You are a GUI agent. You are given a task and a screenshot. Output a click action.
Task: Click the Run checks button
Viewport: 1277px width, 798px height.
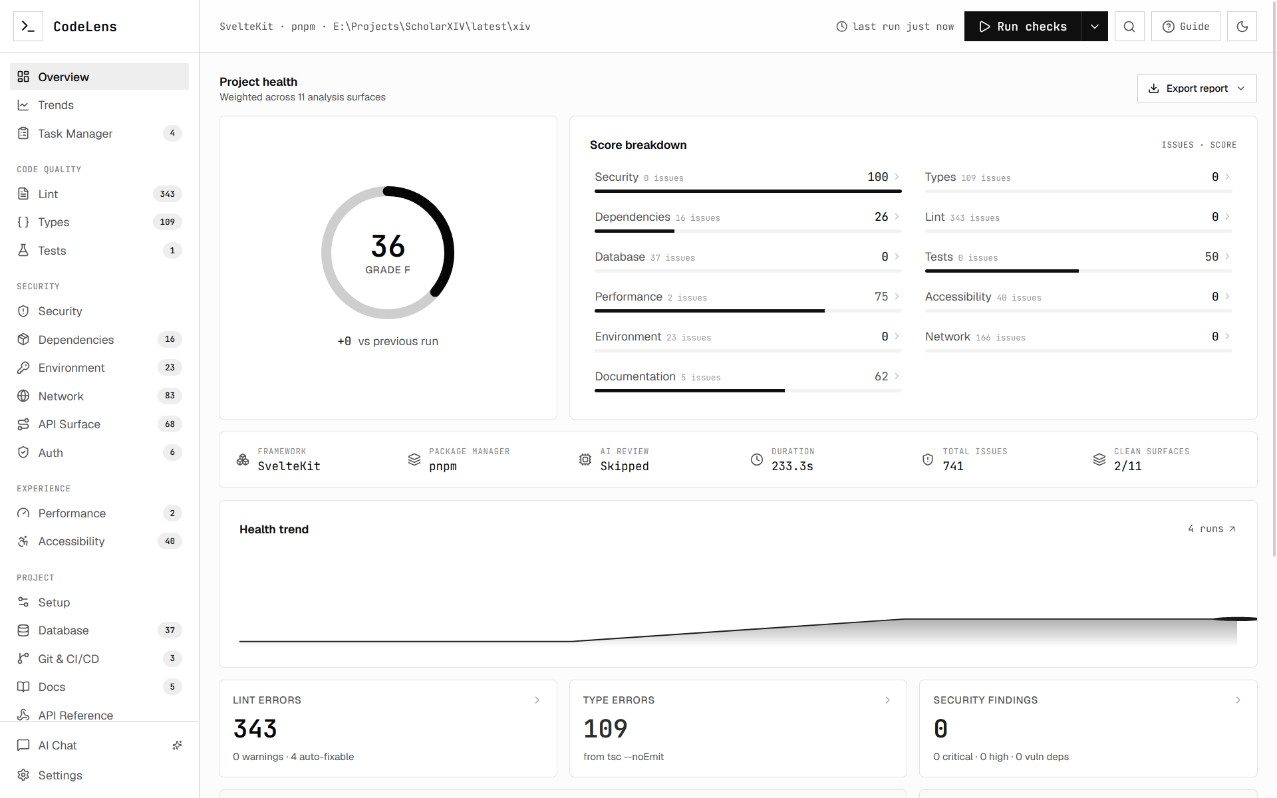tap(1022, 27)
